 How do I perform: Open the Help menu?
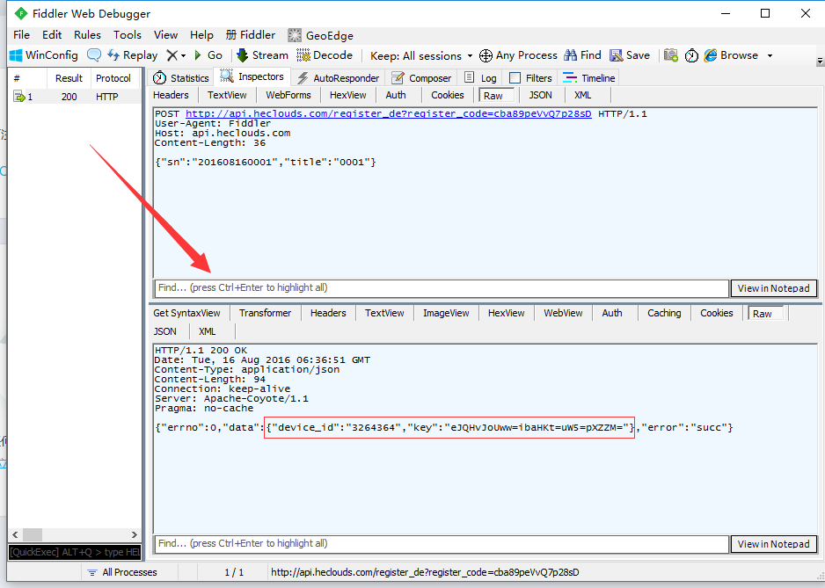pyautogui.click(x=201, y=35)
